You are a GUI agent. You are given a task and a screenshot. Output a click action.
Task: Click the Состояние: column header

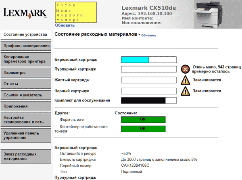pos(126,113)
